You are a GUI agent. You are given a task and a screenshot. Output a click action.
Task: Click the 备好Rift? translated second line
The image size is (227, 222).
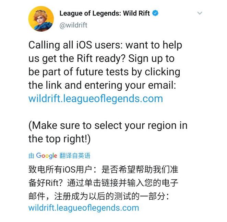pyautogui.click(x=103, y=183)
